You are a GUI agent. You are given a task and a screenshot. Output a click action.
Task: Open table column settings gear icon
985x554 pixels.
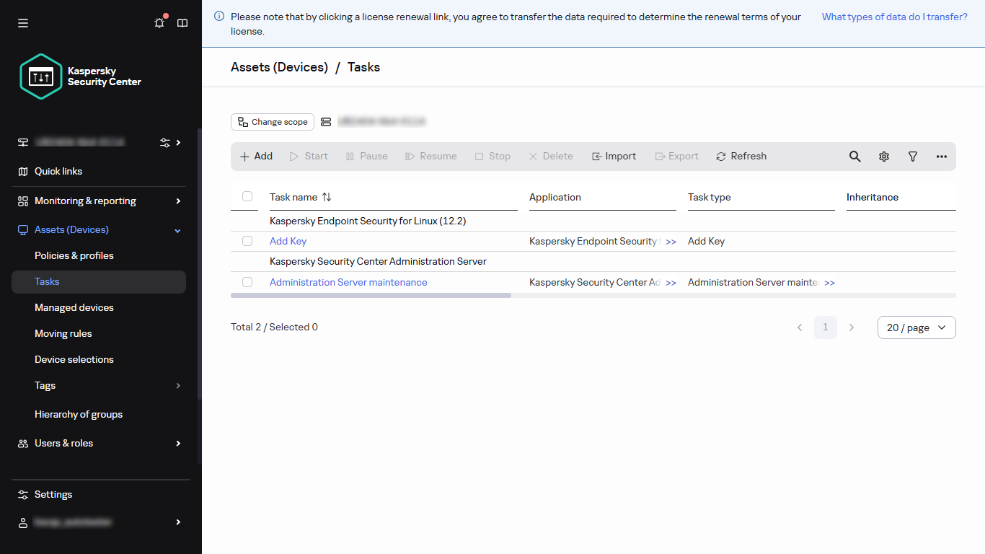(883, 157)
